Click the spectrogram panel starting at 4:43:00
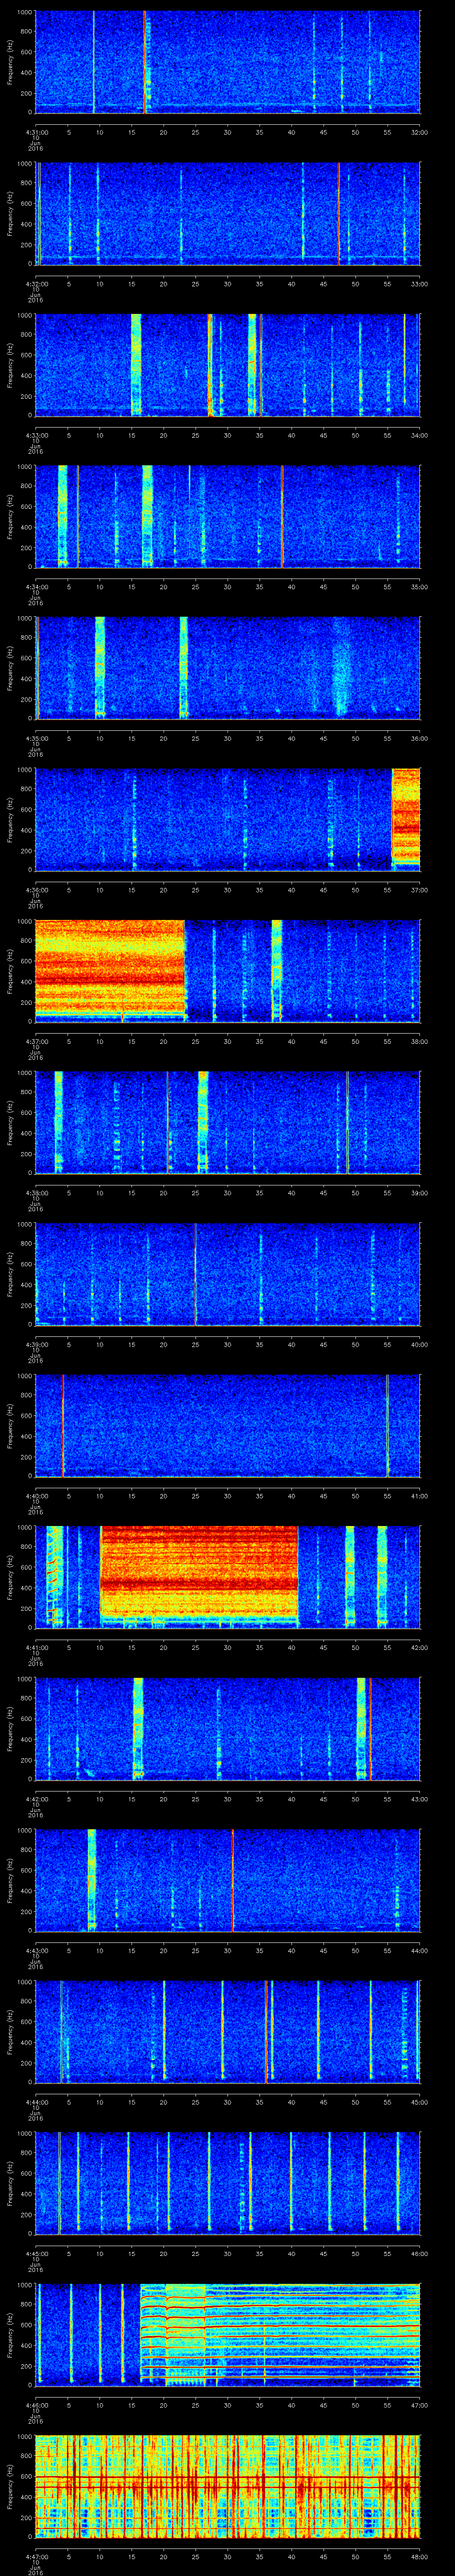 [228, 1880]
